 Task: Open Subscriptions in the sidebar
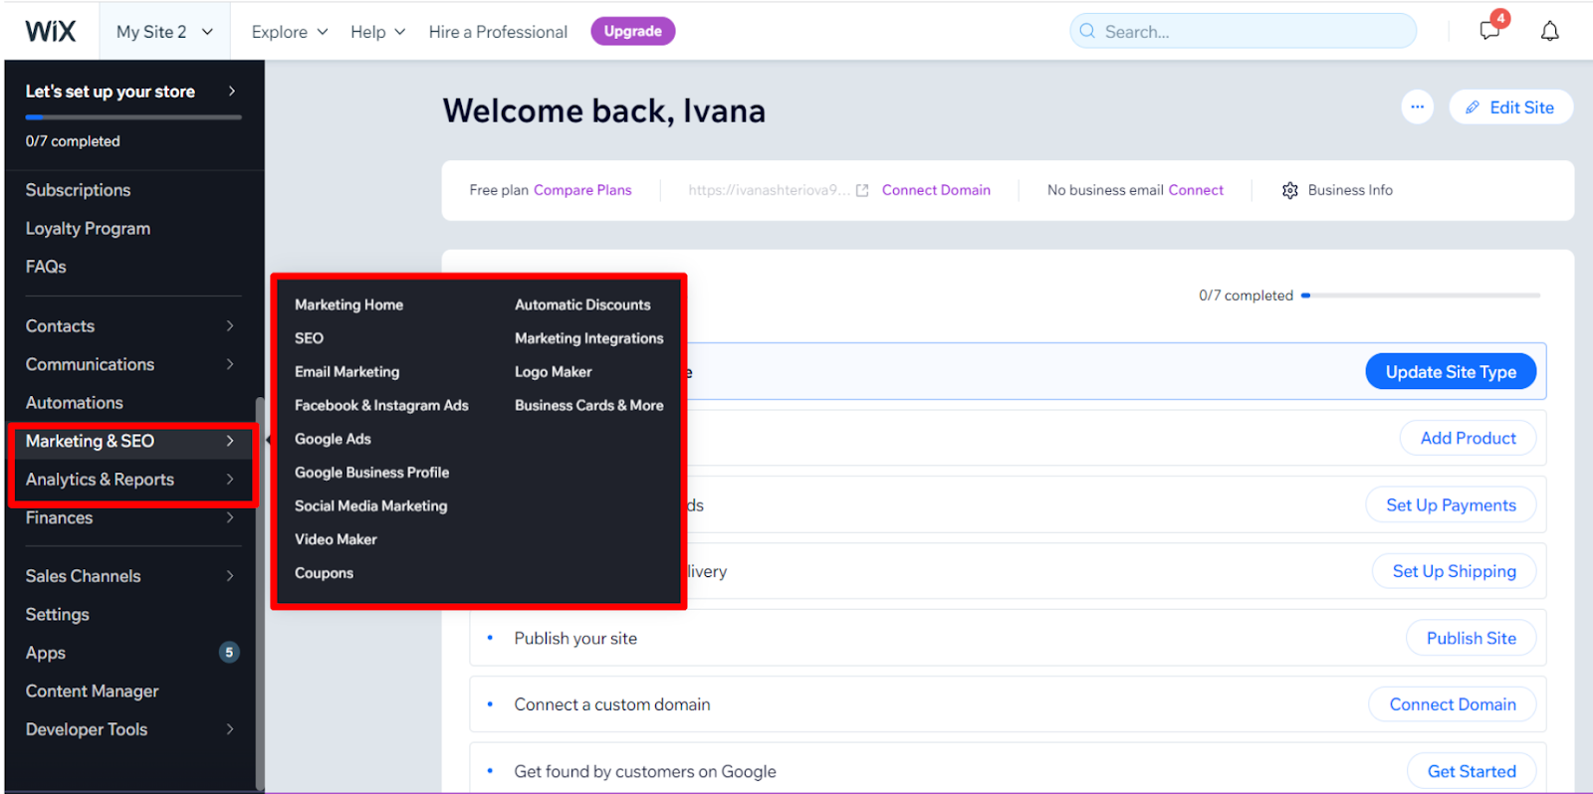78,190
